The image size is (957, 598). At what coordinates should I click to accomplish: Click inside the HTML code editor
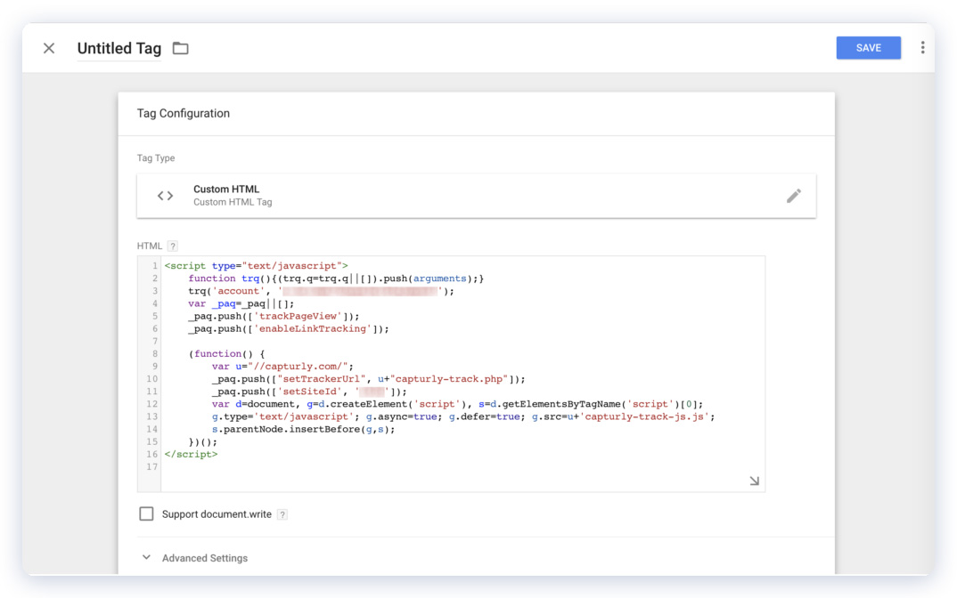446,374
